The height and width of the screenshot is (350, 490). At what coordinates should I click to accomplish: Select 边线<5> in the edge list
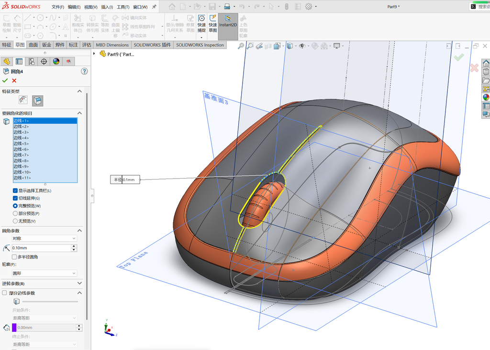click(45, 144)
